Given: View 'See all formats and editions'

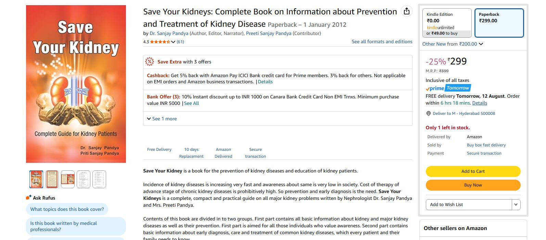Looking at the screenshot, I should tap(382, 41).
